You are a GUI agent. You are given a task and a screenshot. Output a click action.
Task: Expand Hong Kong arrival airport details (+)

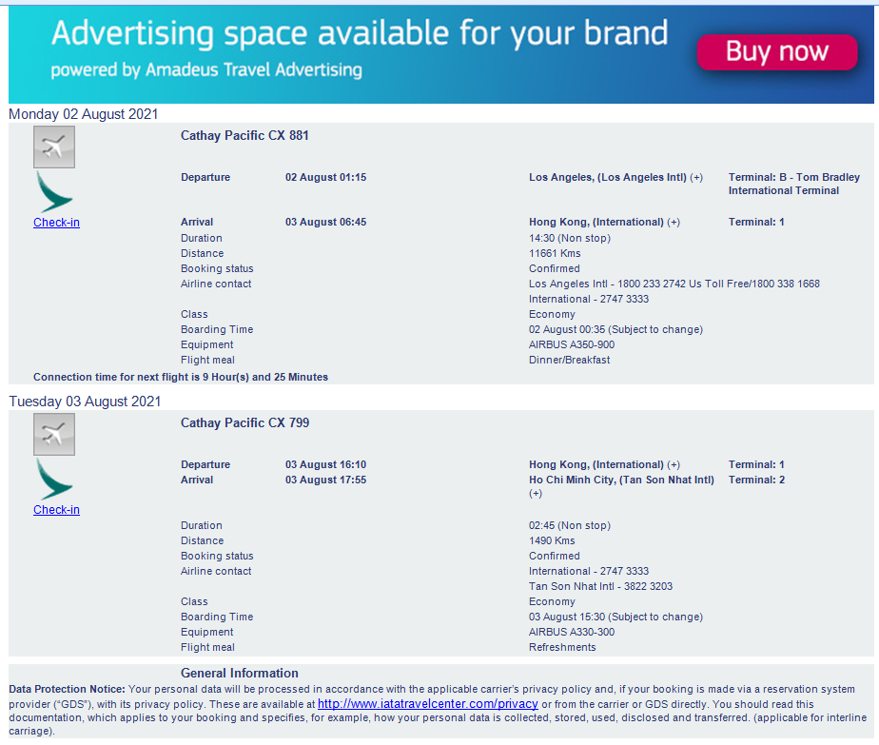(674, 222)
